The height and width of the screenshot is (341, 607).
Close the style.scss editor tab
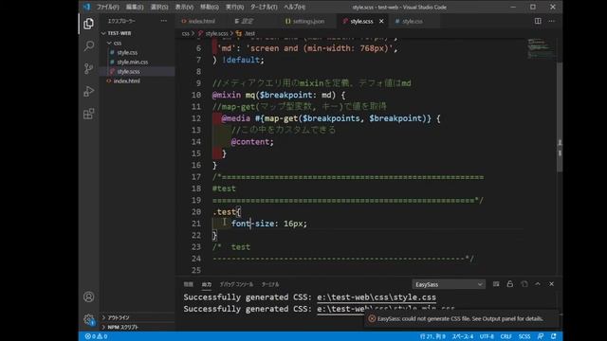pos(381,21)
